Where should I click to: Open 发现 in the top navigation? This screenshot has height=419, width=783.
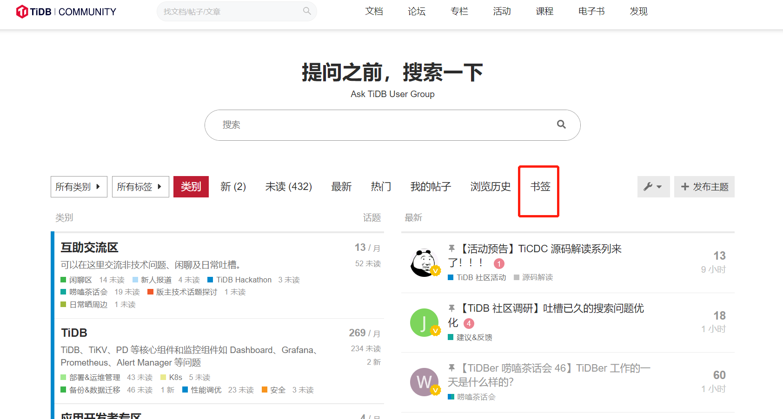point(639,12)
